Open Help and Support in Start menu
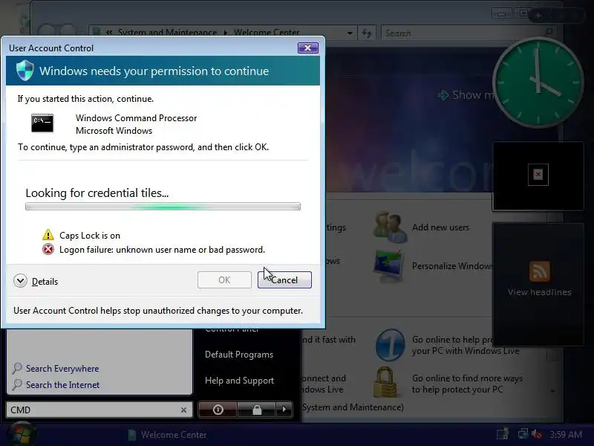The height and width of the screenshot is (446, 594). click(239, 381)
